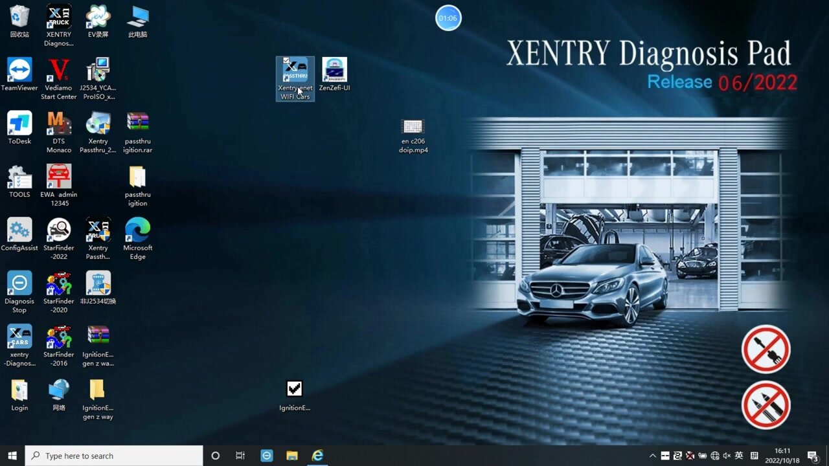Switch the 英 input language indicator
The height and width of the screenshot is (466, 829).
[739, 456]
